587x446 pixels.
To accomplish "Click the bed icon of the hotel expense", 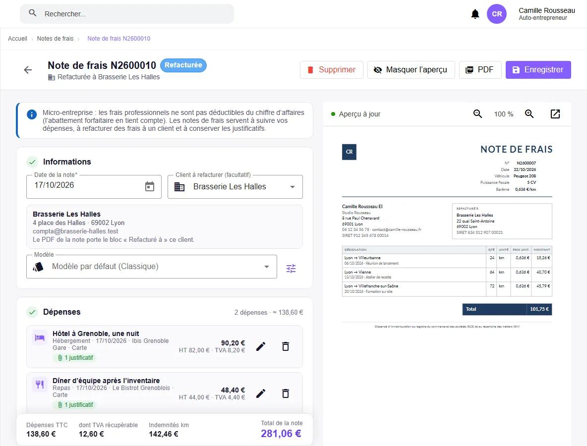I will (x=40, y=337).
